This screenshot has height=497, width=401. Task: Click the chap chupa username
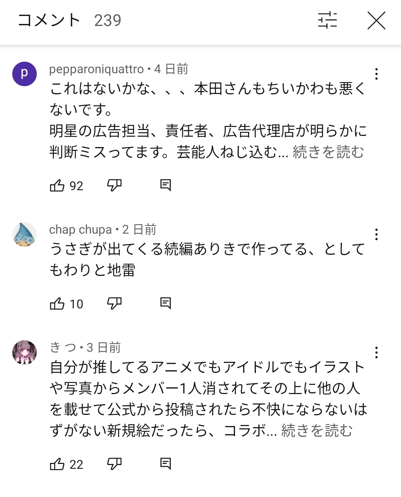pyautogui.click(x=80, y=230)
